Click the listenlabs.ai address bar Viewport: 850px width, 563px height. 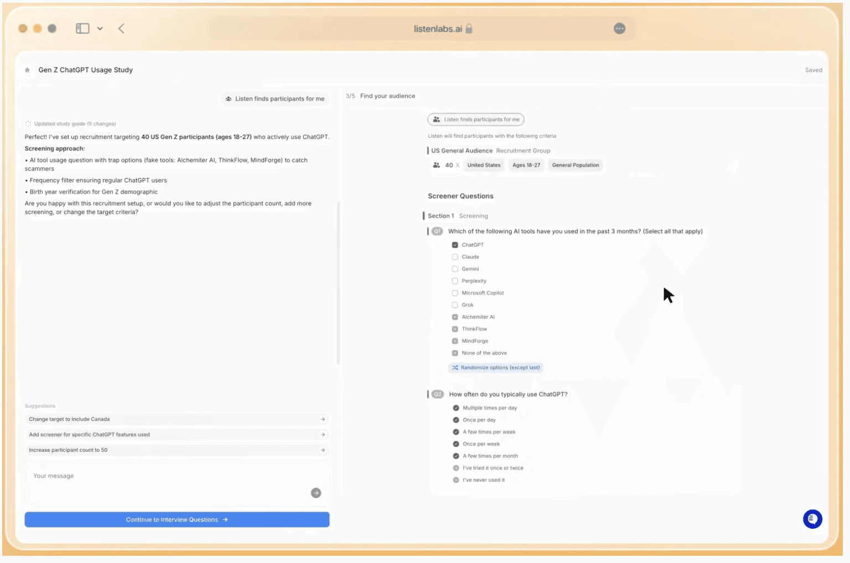pyautogui.click(x=422, y=29)
